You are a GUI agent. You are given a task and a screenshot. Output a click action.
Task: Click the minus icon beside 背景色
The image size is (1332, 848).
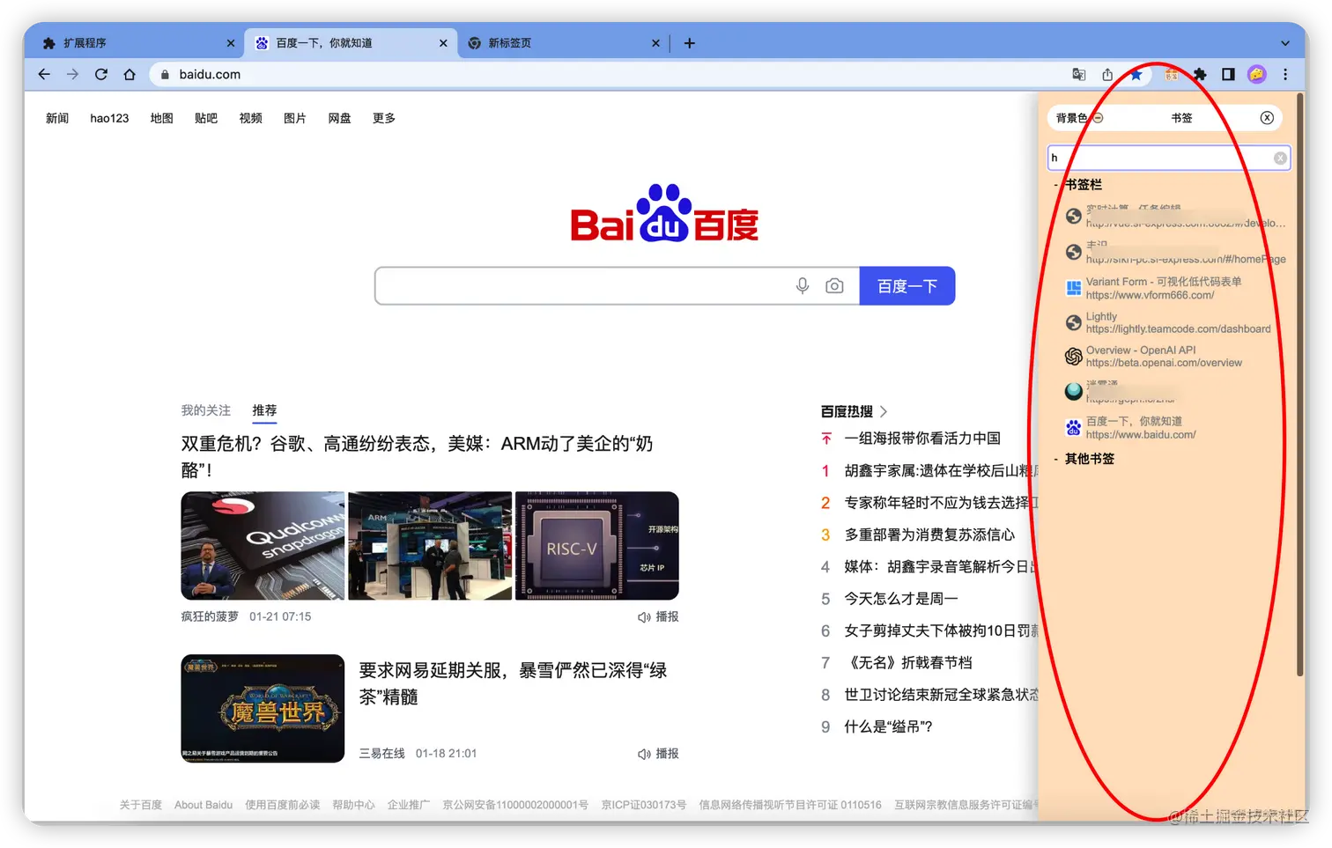[x=1098, y=118]
